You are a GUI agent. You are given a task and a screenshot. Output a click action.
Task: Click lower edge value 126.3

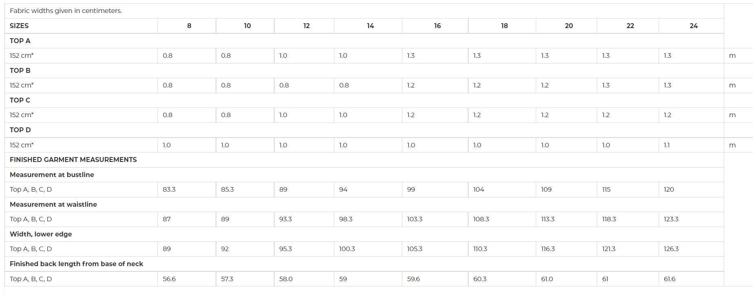671,249
